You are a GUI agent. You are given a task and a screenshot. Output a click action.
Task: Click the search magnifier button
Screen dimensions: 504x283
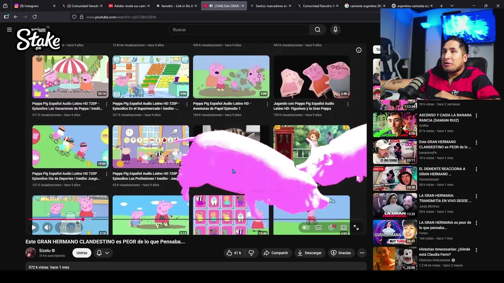pyautogui.click(x=317, y=29)
